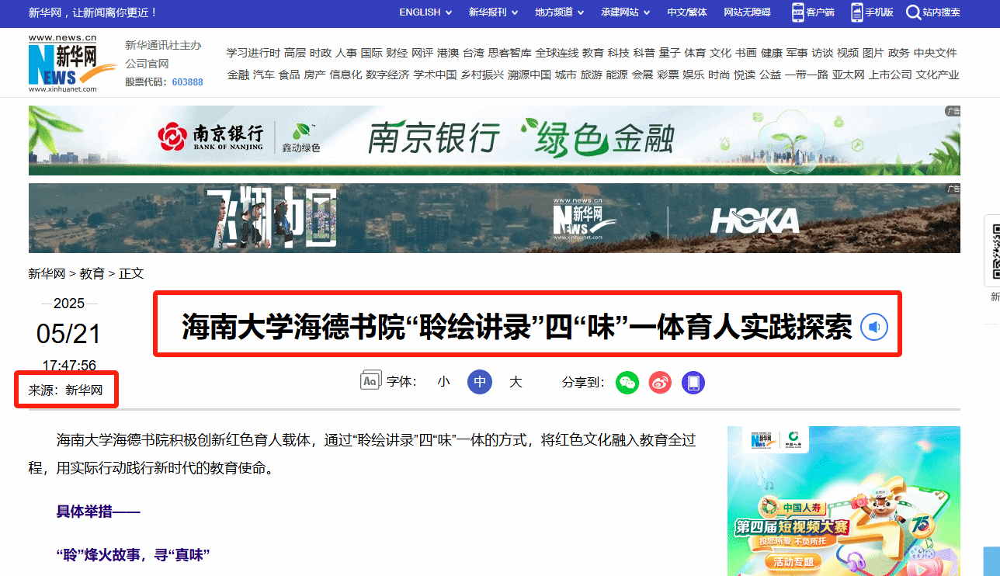The height and width of the screenshot is (576, 1000).
Task: Click the mobile phone share icon
Action: pos(693,382)
